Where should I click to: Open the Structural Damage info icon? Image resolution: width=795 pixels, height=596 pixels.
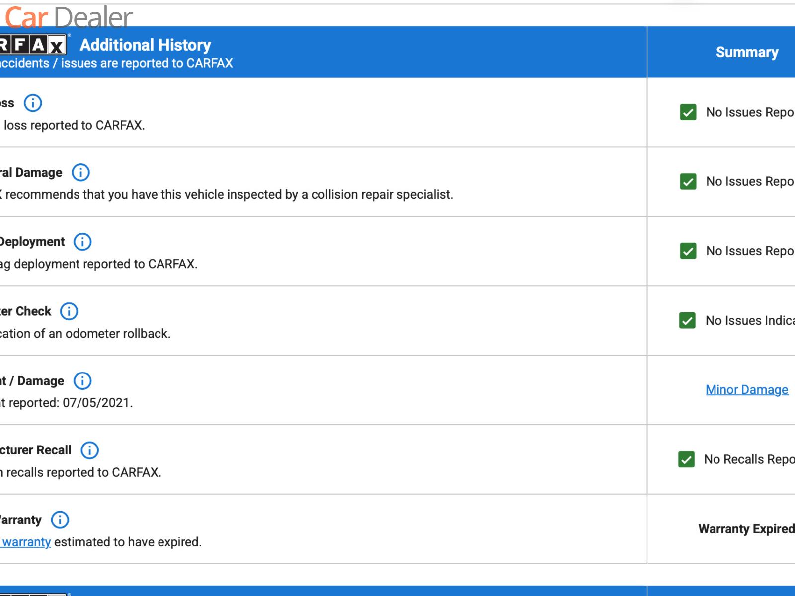[81, 173]
